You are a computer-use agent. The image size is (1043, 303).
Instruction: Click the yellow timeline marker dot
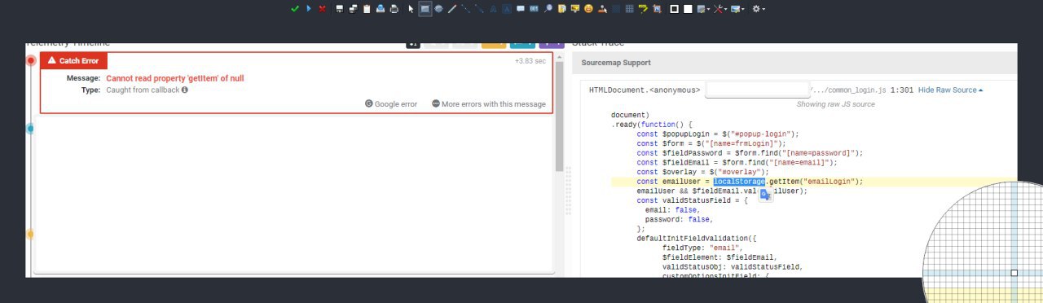[30, 234]
